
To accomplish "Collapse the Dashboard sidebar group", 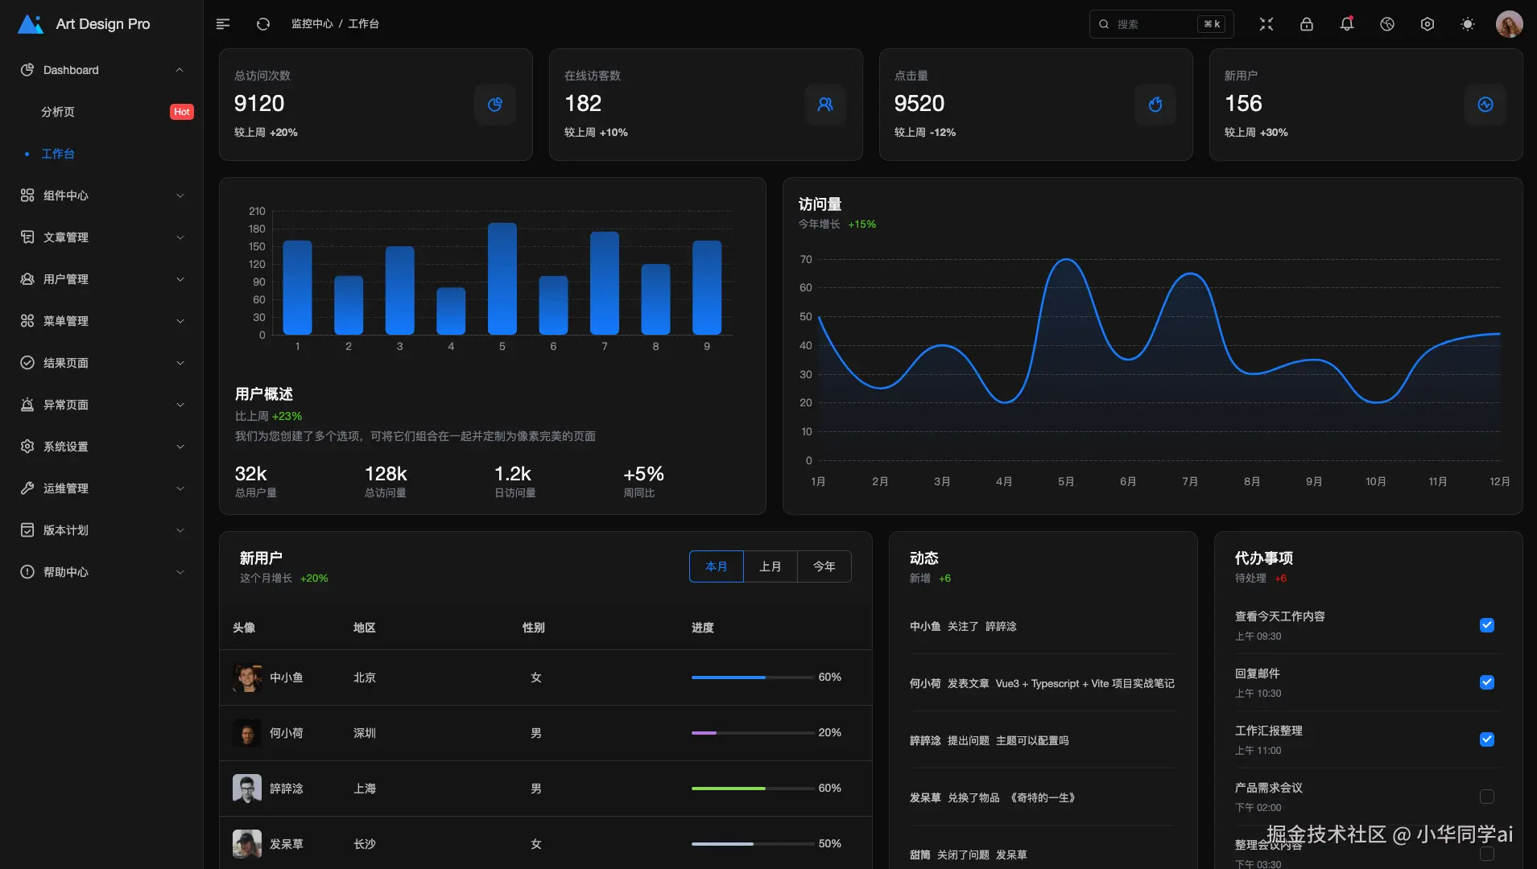I will pos(101,70).
